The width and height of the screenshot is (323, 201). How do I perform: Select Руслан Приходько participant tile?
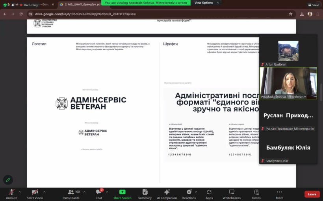coord(288,115)
